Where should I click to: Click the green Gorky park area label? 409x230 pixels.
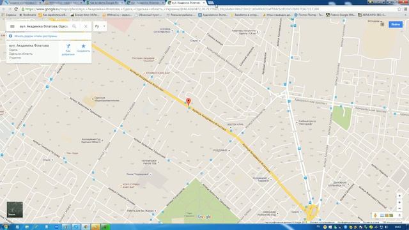coord(190,215)
